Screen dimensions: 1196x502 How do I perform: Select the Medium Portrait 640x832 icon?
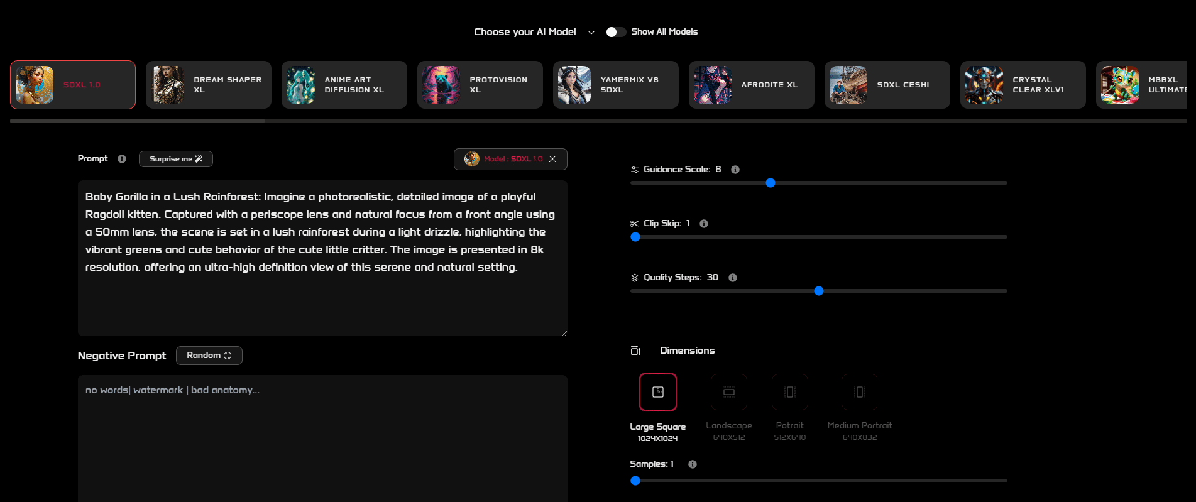click(x=860, y=392)
